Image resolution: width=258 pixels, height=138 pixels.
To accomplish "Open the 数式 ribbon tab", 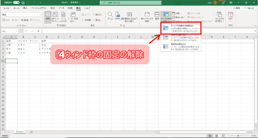I will (53, 8).
